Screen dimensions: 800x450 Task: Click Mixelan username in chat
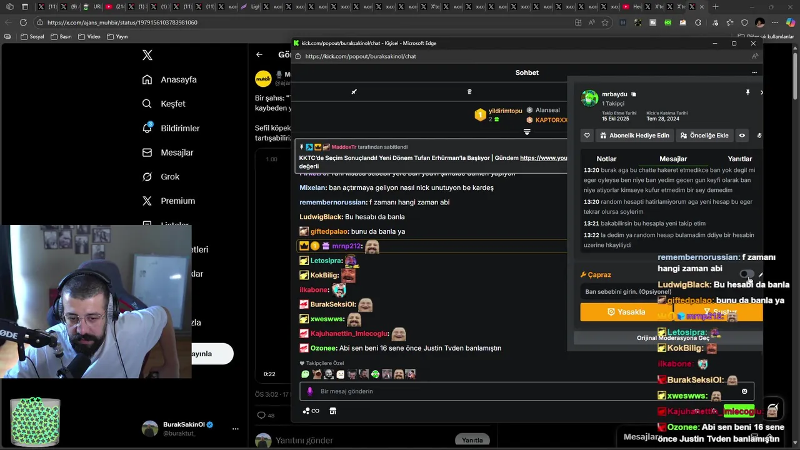point(313,187)
